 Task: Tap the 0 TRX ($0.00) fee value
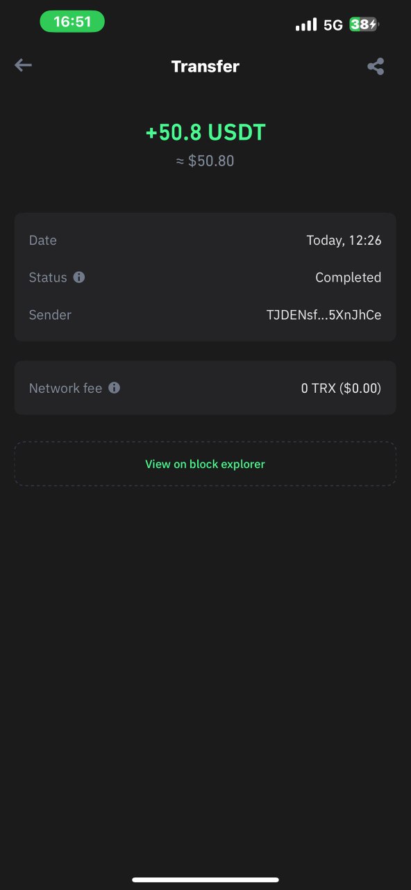pyautogui.click(x=341, y=388)
